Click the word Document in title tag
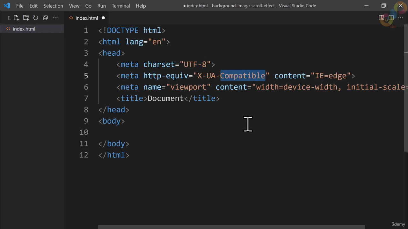The image size is (408, 229). [x=165, y=99]
